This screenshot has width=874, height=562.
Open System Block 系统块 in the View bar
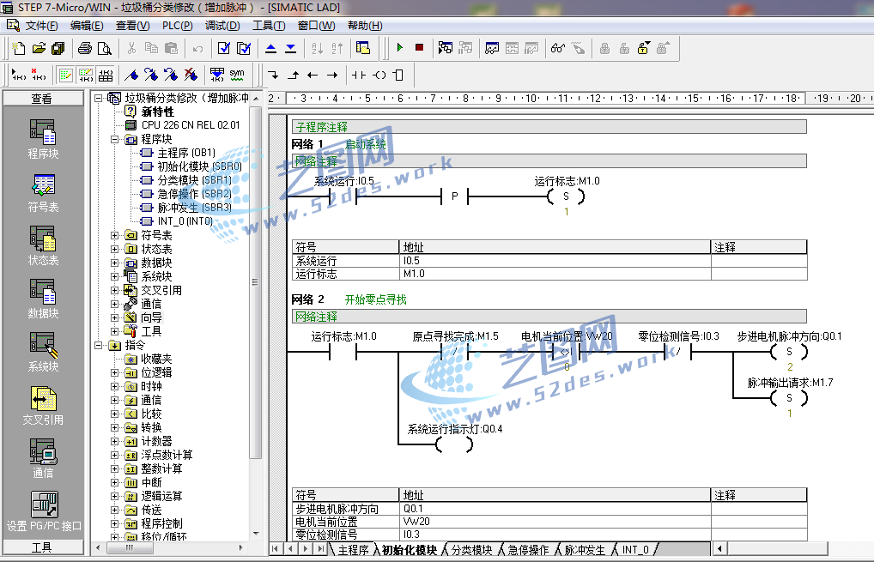[43, 352]
